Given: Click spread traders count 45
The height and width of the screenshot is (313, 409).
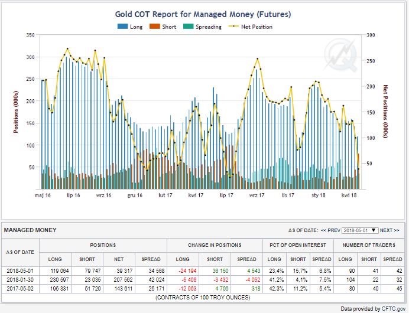Looking at the screenshot, I should click(x=399, y=289).
